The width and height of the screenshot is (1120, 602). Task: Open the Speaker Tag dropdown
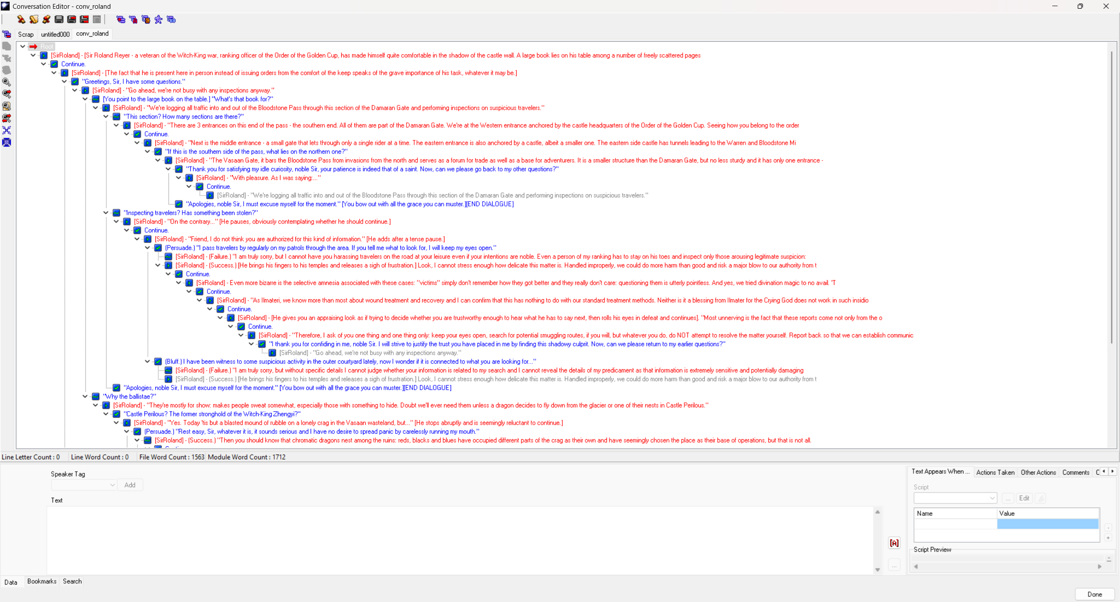(84, 485)
